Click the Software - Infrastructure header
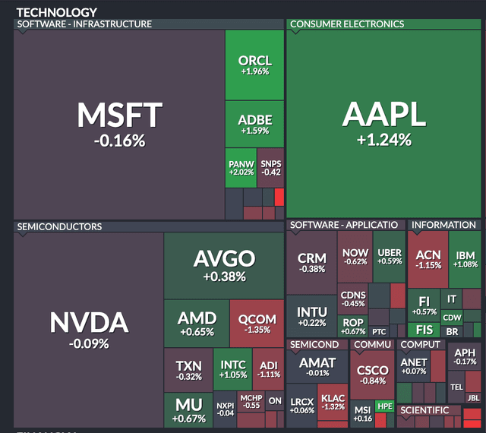The image size is (486, 433). point(84,24)
